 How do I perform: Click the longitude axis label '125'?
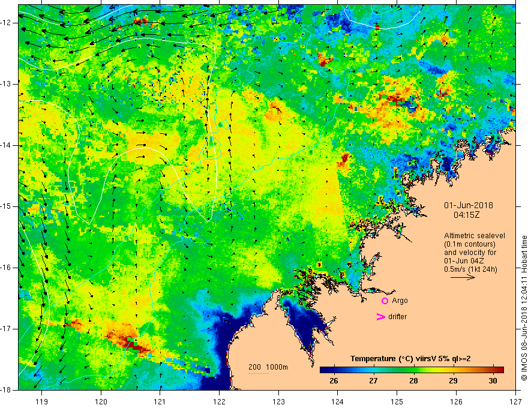(x=397, y=401)
